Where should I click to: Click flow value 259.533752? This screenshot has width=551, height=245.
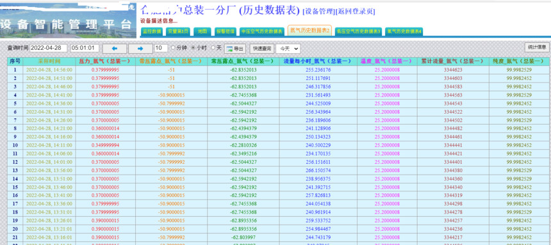(x=318, y=221)
